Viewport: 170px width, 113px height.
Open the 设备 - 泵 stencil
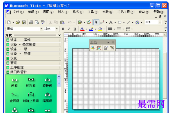(x=33, y=49)
